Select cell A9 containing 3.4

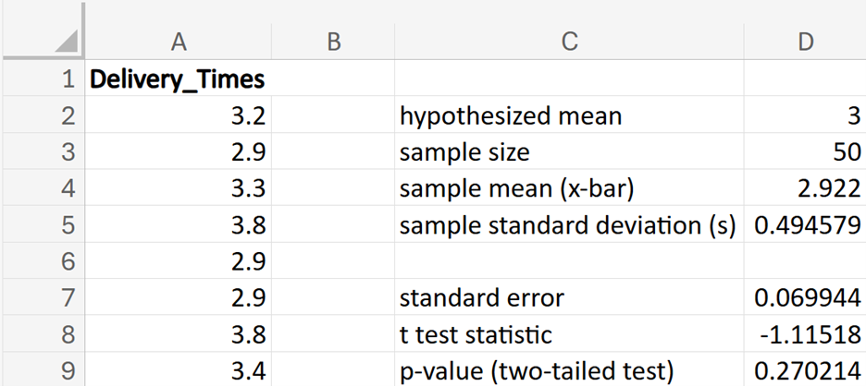click(178, 370)
